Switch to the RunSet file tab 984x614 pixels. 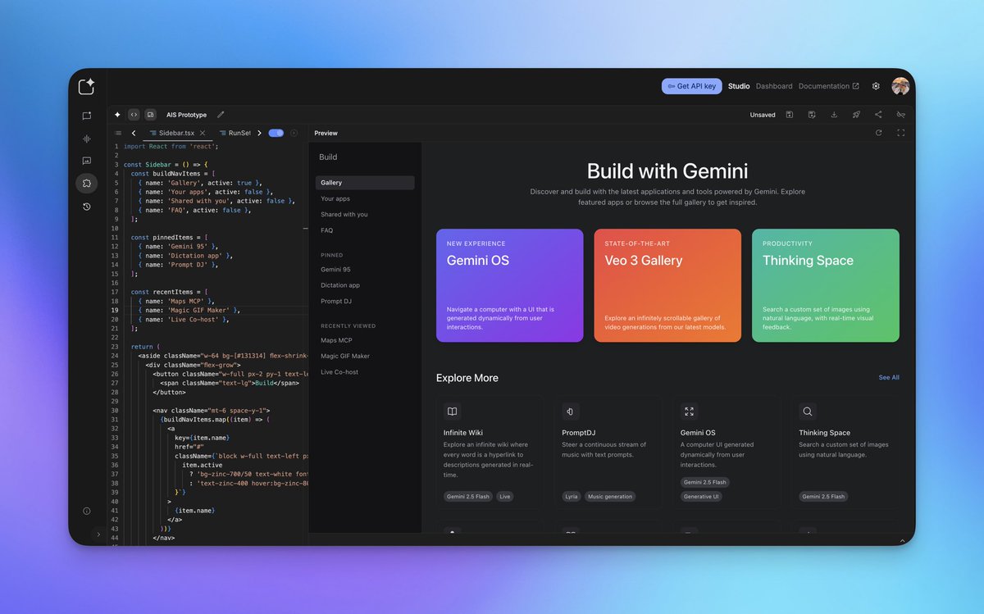(x=234, y=133)
